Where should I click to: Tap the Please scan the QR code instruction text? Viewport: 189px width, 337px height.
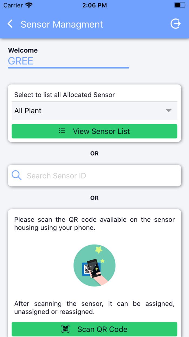94,223
